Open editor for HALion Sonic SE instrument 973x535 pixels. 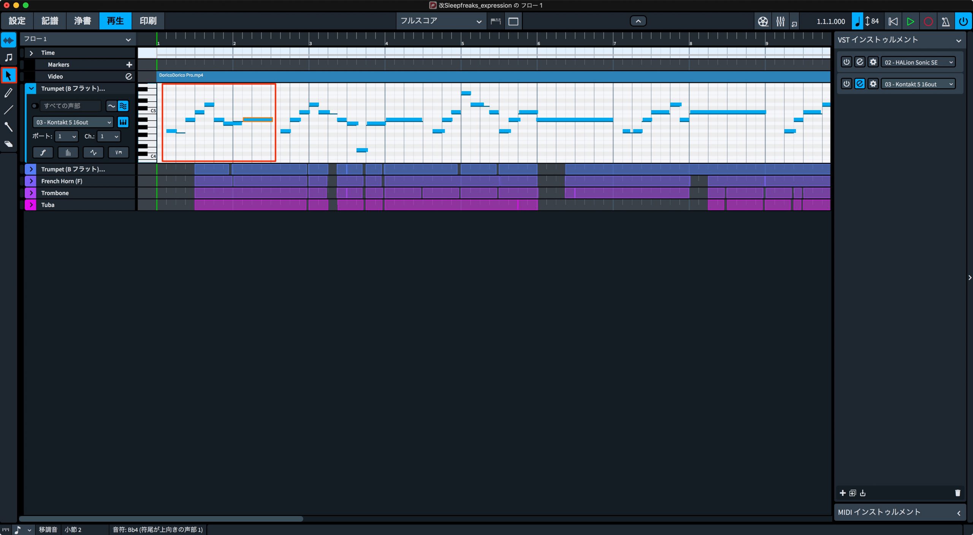click(860, 62)
